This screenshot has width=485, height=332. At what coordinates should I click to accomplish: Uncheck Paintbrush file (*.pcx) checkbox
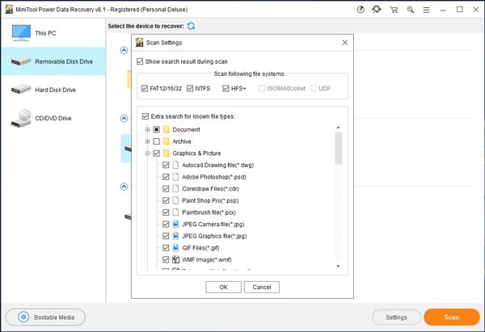[166, 212]
